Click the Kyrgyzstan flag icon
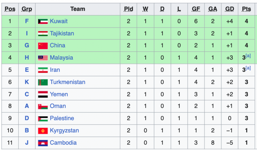Screen dimensions: 257x151 click(43, 131)
